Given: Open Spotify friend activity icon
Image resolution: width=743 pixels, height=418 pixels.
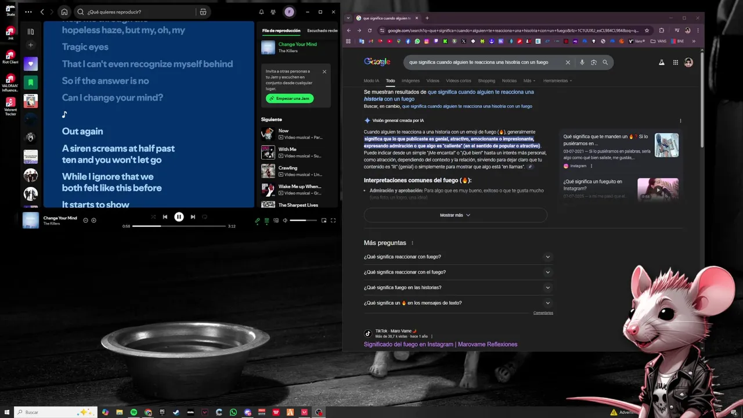Looking at the screenshot, I should pos(273,12).
